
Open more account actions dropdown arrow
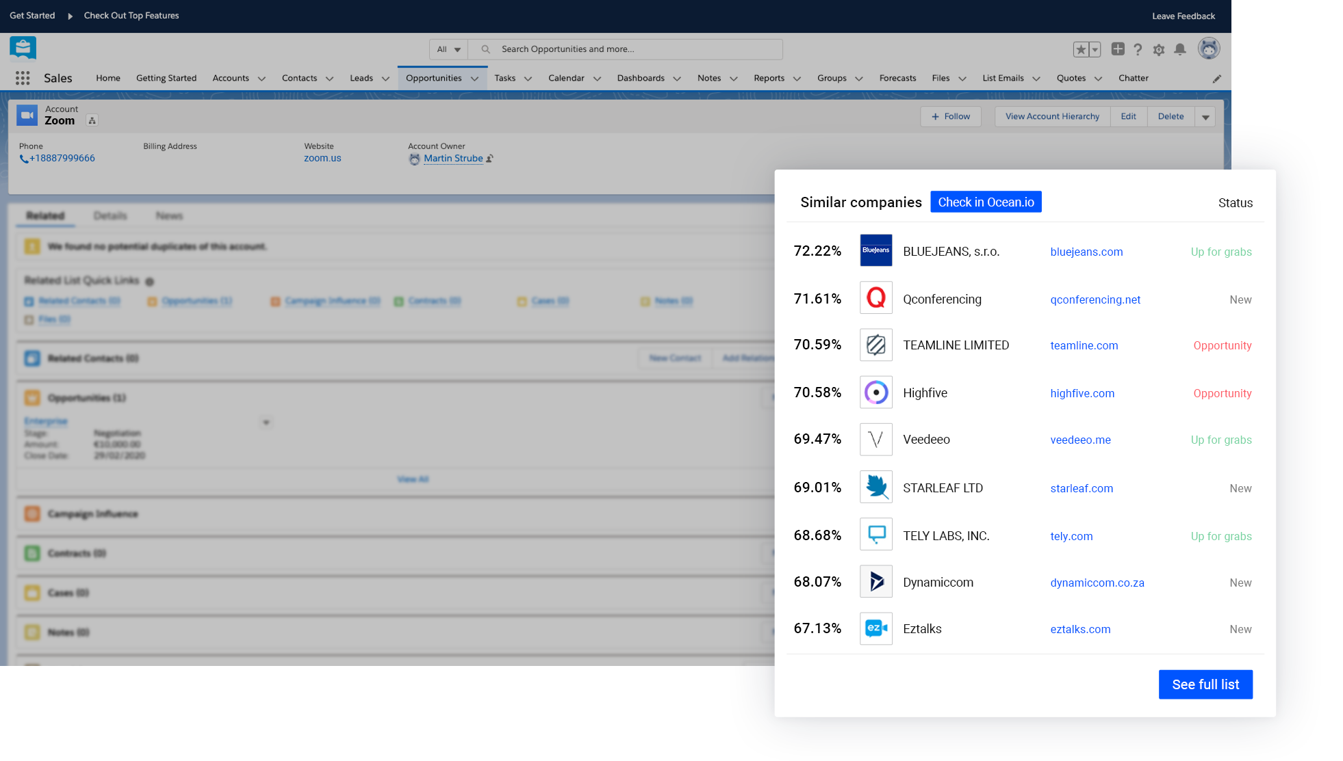coord(1205,117)
